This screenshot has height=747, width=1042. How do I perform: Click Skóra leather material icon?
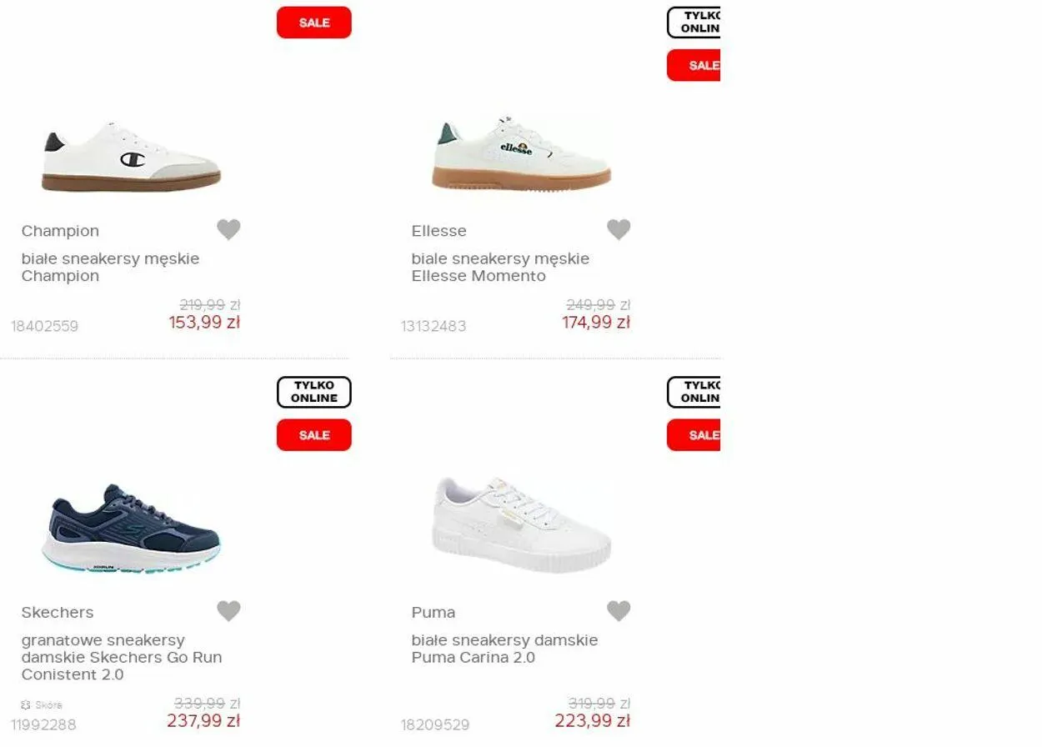click(x=26, y=705)
